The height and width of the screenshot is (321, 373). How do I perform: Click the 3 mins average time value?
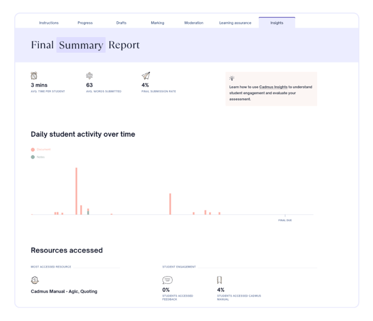pyautogui.click(x=39, y=85)
